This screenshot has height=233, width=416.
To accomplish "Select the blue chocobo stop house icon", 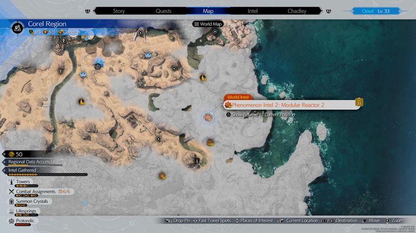I will click(98, 64).
